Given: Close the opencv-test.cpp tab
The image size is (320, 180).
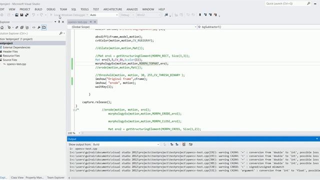Looking at the screenshot, I should (x=95, y=22).
